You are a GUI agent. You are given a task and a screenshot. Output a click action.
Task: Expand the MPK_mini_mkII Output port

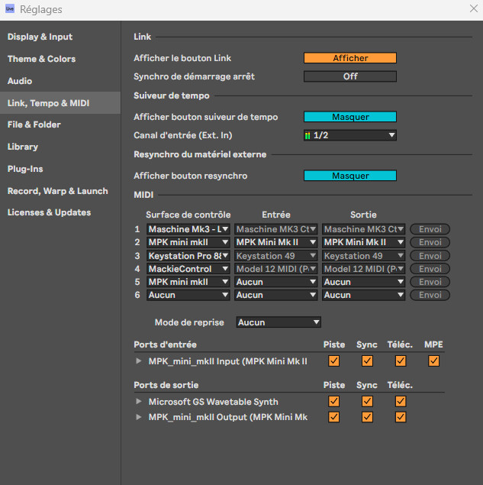138,417
